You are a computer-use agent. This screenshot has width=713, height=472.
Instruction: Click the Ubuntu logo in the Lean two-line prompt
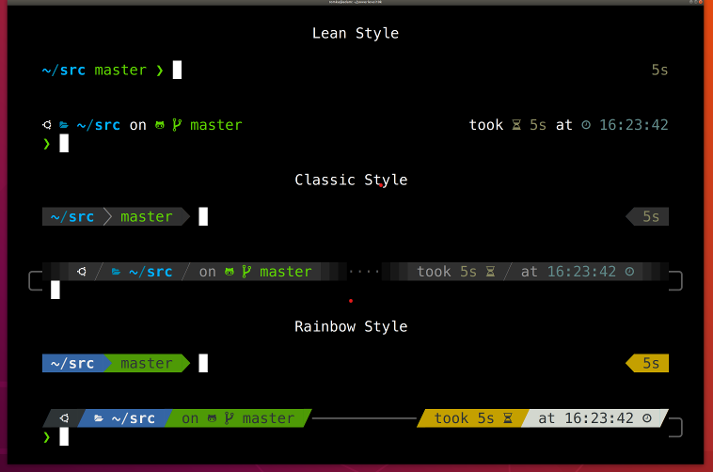point(47,125)
